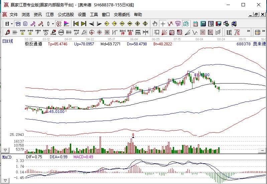Restore the inner chart window button
Viewport: 267px width, 184px height.
[x=256, y=15]
